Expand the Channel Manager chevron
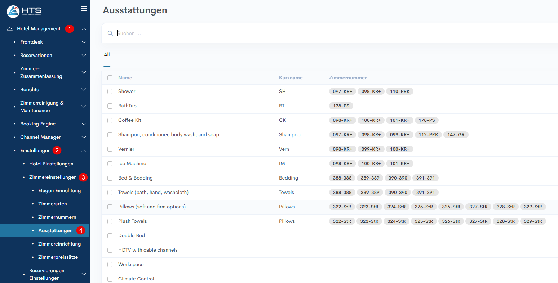Screen dimensions: 558x283 point(84,137)
